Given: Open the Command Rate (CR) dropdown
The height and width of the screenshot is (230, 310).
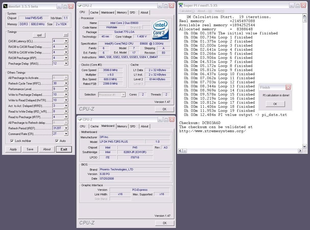Looking at the screenshot, I should coord(66,134).
